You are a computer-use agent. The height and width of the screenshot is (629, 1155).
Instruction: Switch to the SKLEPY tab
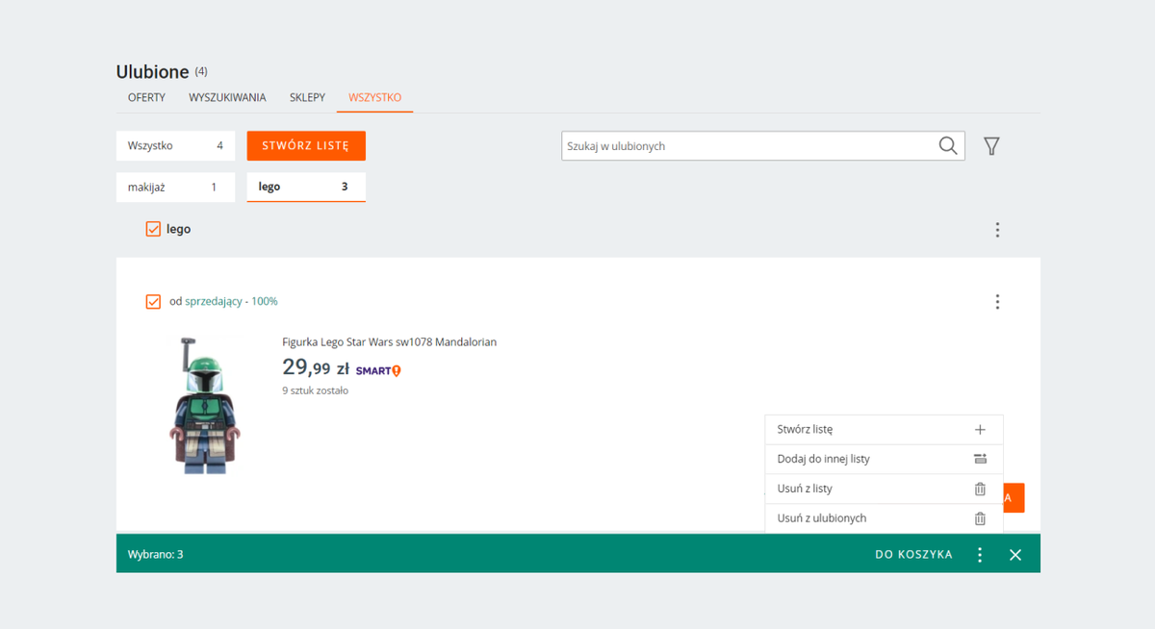click(307, 98)
